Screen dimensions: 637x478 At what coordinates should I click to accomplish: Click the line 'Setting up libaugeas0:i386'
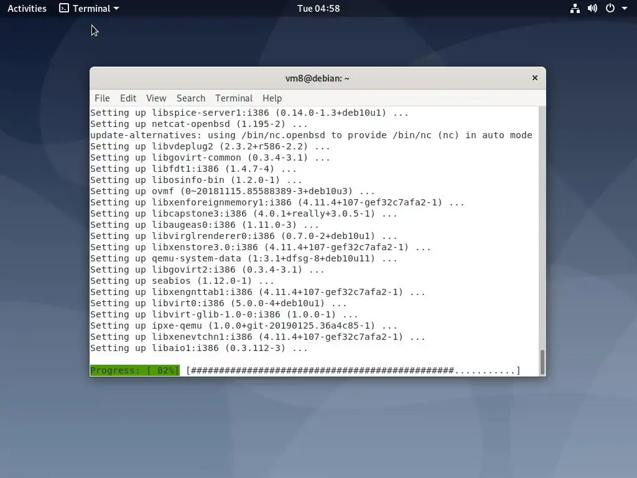(x=204, y=225)
